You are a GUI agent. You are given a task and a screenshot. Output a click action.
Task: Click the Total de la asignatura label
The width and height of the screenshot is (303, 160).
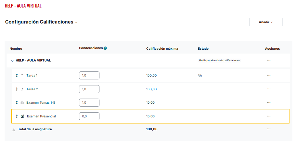35,129
